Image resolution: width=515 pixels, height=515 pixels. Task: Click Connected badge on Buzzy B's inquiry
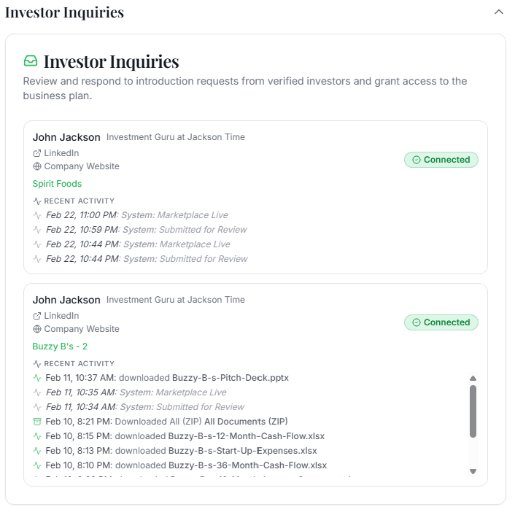[441, 322]
